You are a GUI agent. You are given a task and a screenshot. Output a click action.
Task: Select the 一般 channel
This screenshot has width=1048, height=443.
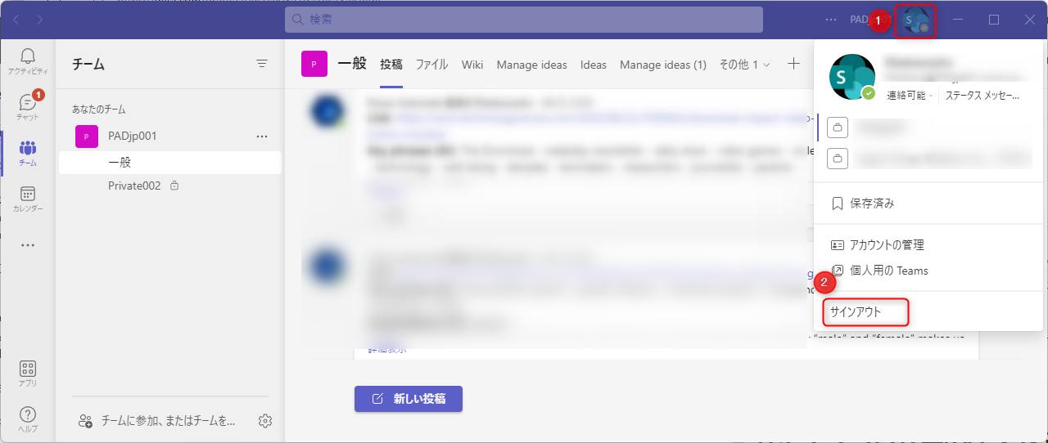(170, 163)
